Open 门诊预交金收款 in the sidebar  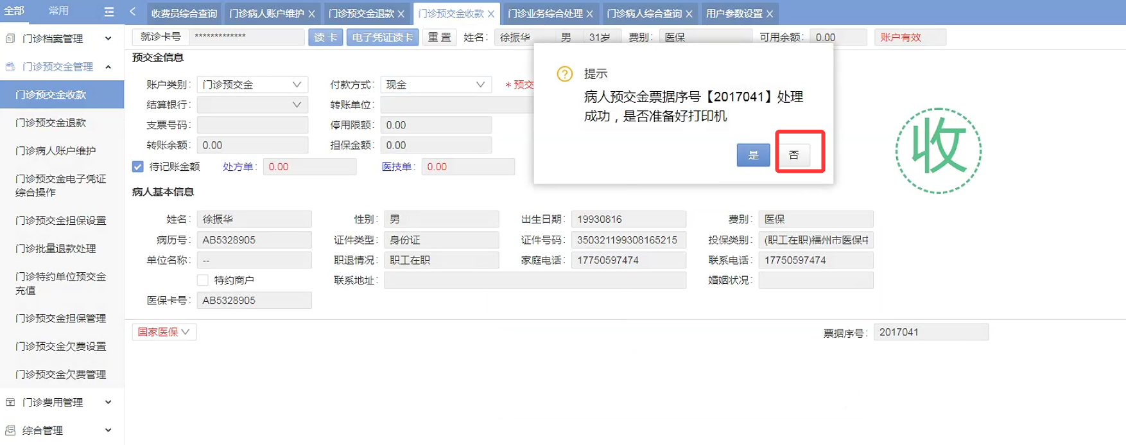click(x=62, y=94)
